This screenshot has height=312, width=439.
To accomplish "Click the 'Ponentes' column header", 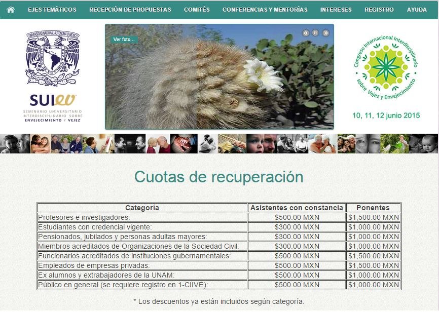I will coord(373,208).
